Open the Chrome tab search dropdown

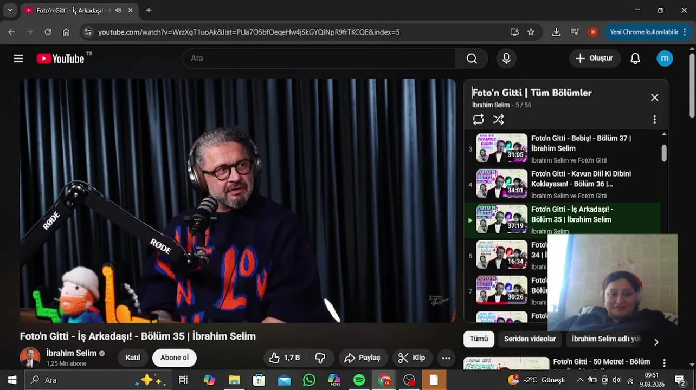point(10,10)
